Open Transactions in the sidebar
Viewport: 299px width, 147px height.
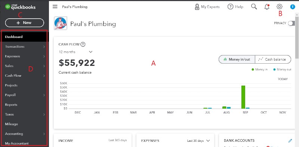(x=24, y=47)
